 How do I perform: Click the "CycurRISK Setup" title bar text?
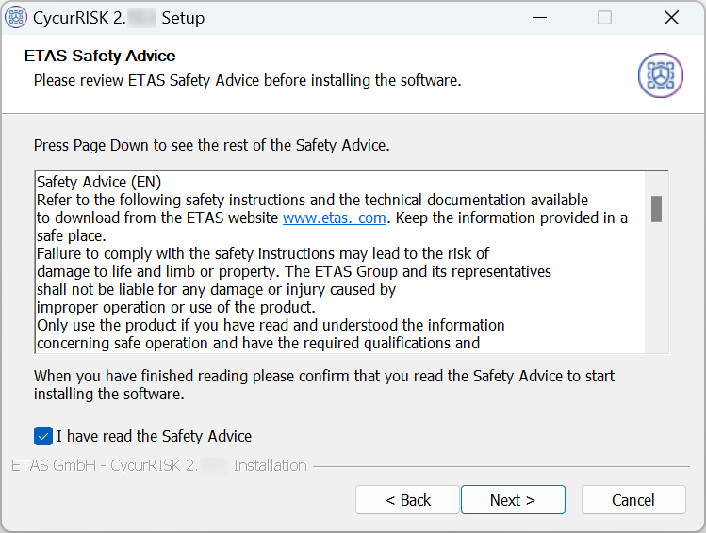point(119,18)
